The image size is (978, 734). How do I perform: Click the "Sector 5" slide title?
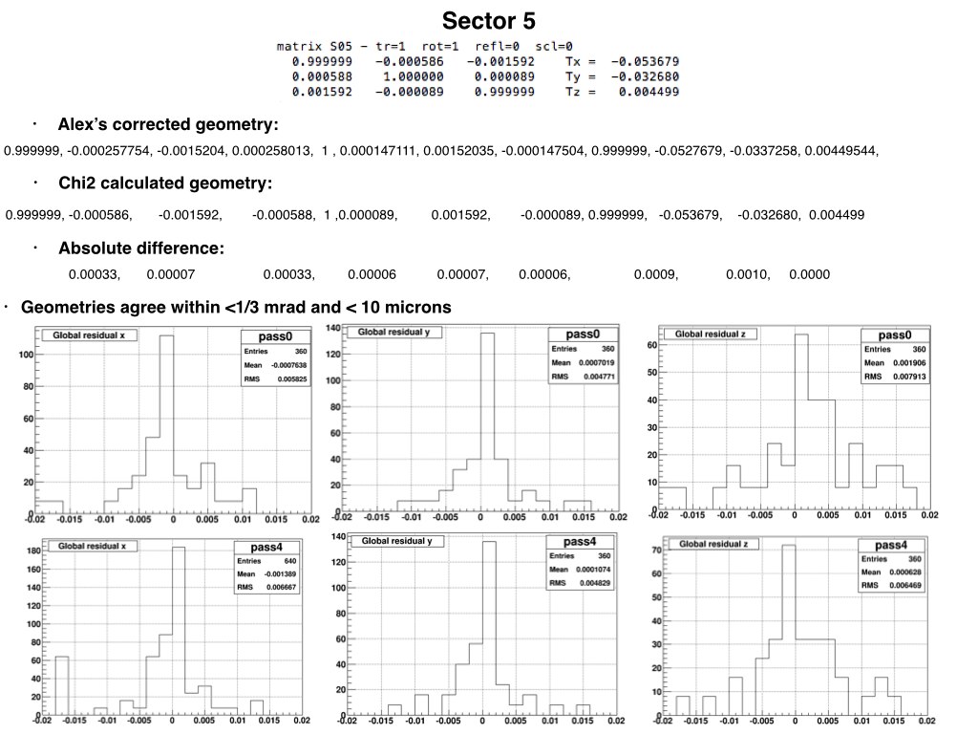click(488, 21)
